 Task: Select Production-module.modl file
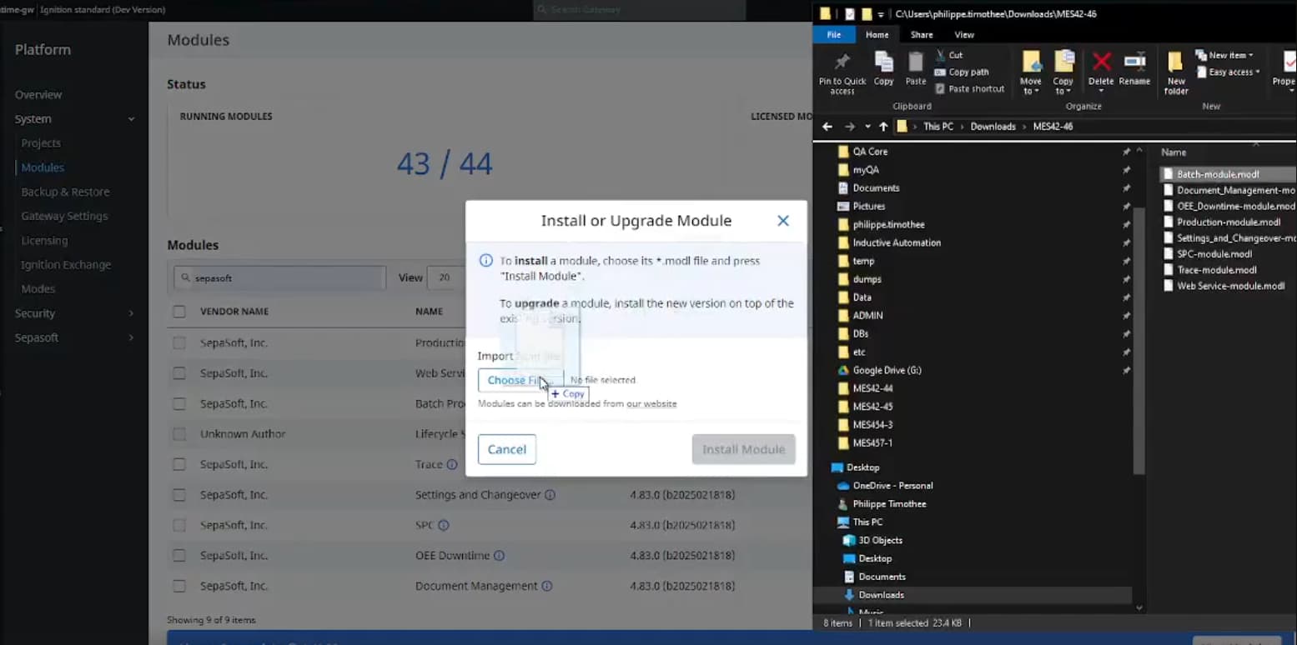(x=1223, y=222)
